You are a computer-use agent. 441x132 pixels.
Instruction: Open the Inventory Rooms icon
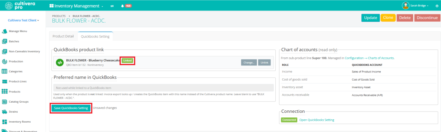(x=4, y=122)
